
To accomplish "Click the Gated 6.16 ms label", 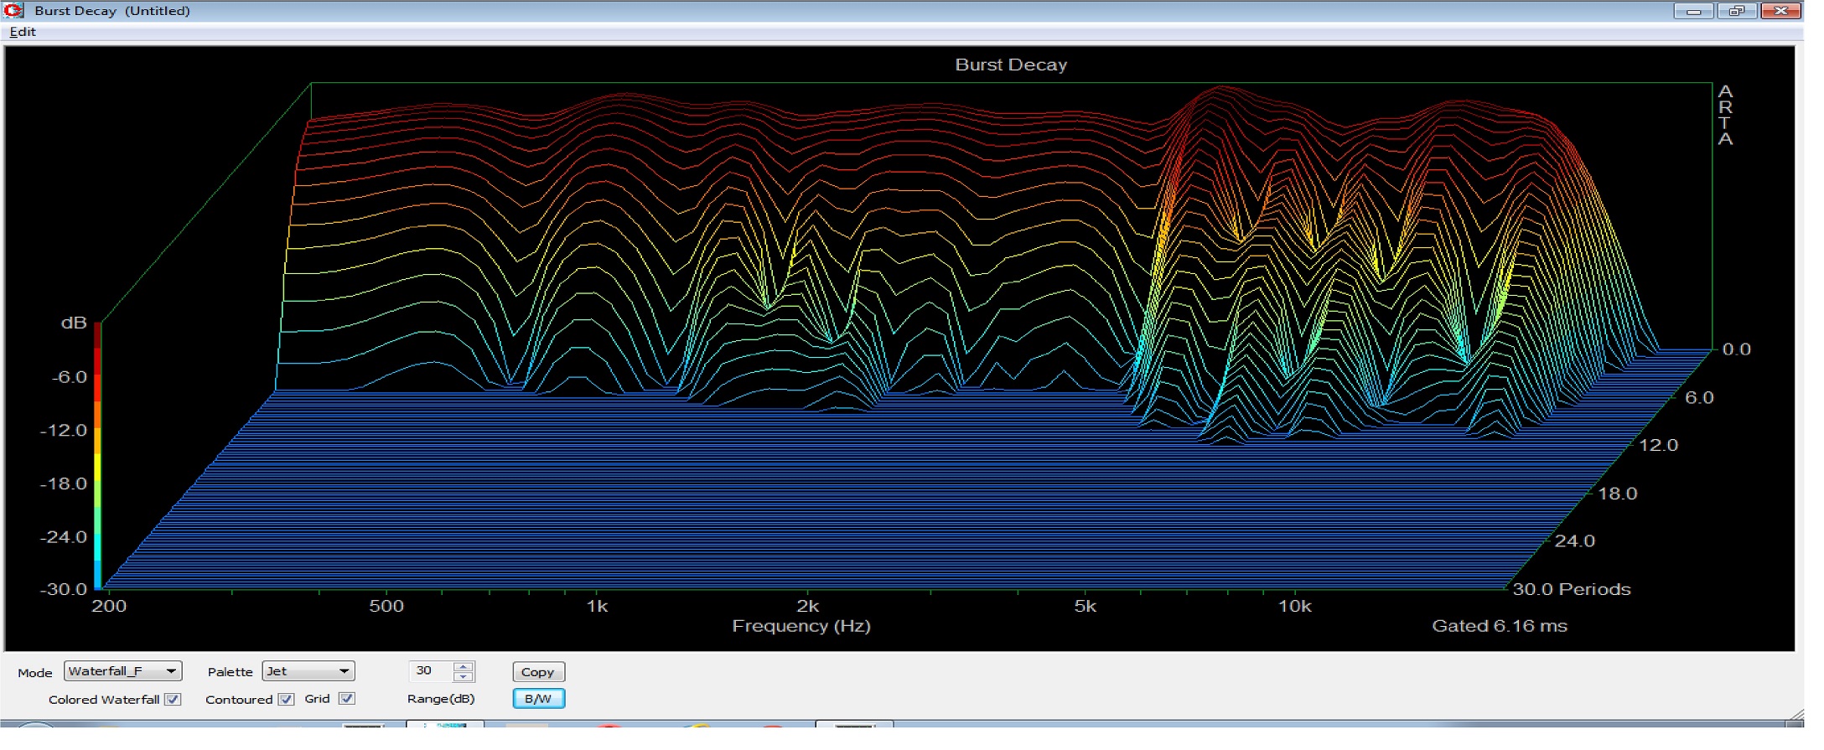I will pyautogui.click(x=1499, y=626).
